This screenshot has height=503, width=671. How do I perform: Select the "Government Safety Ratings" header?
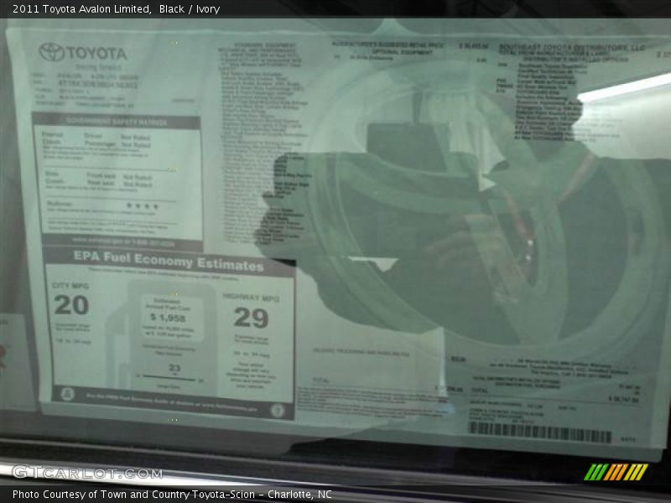pos(117,122)
